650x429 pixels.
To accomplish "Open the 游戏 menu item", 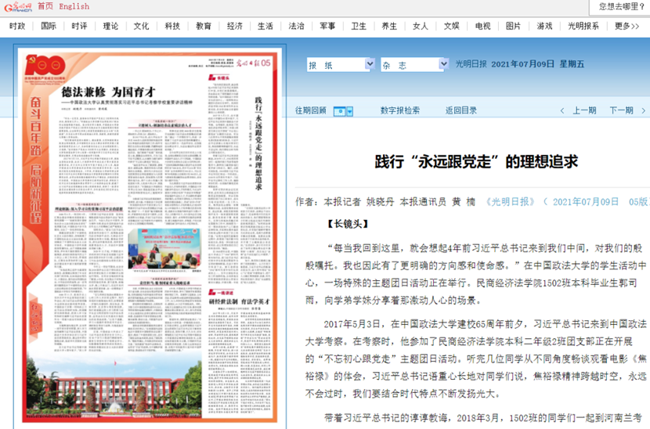I will 543,26.
